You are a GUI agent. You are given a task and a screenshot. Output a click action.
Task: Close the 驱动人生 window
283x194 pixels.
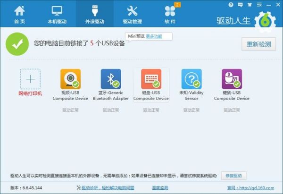[x=278, y=5]
